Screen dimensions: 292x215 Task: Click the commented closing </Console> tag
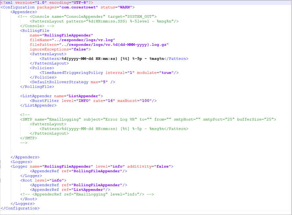(x=32, y=26)
